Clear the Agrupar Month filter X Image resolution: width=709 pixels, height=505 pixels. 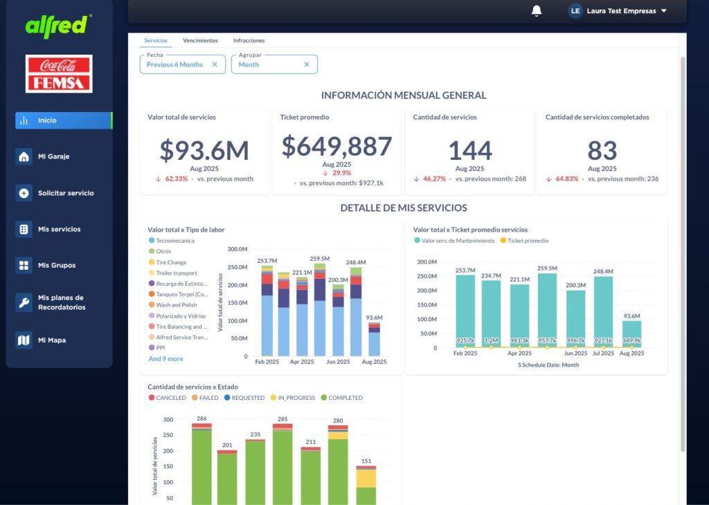307,64
